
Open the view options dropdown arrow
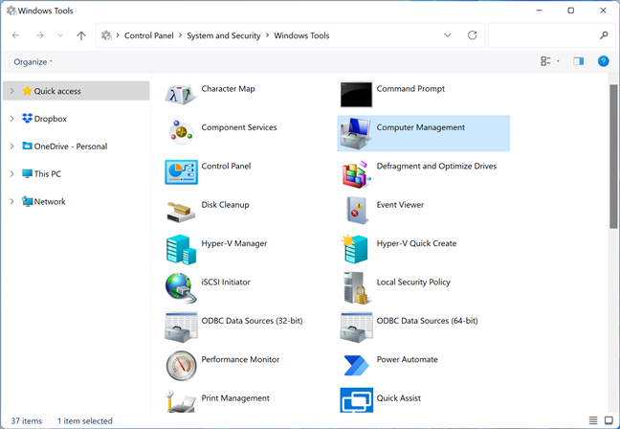point(558,61)
